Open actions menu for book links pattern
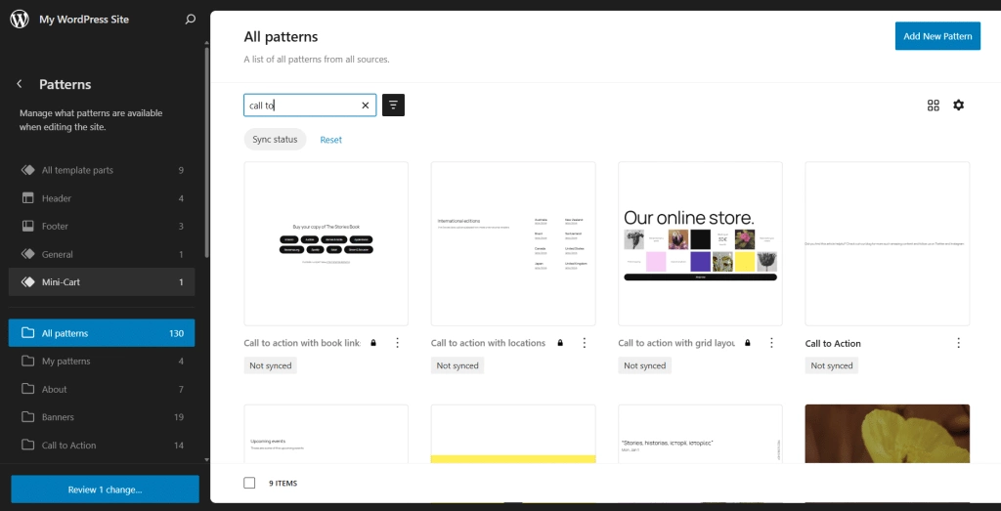 [x=397, y=343]
